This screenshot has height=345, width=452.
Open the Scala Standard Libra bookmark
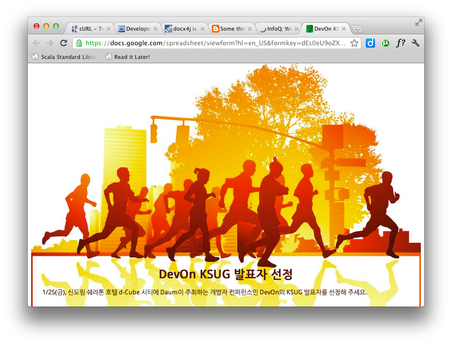pyautogui.click(x=65, y=57)
